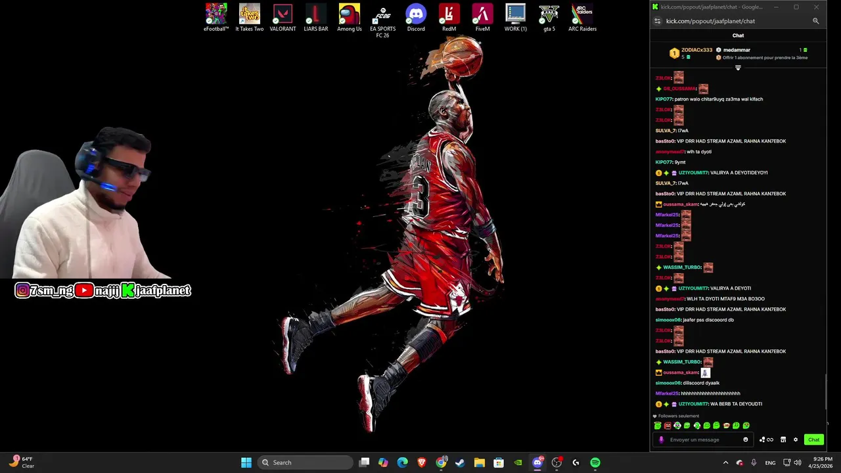Open the VALORANT desktop icon

coord(283,18)
